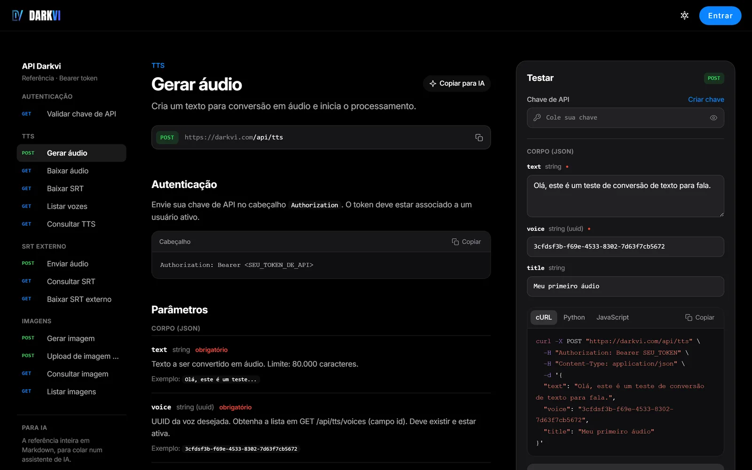752x470 pixels.
Task: Click the resize handle of text textarea
Action: [x=721, y=214]
